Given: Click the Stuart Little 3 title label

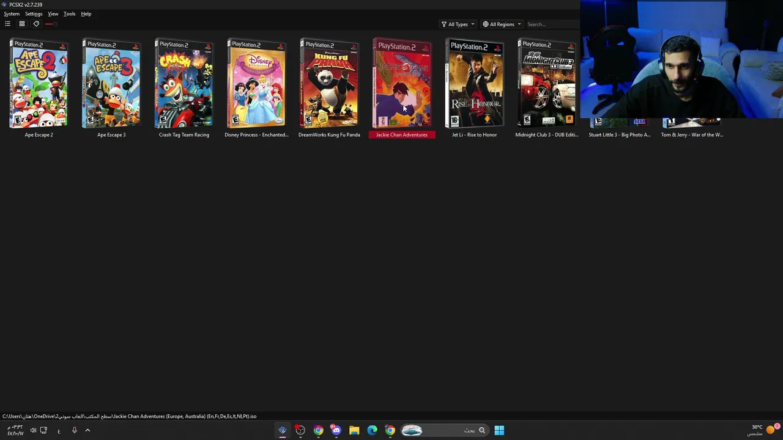Looking at the screenshot, I should [x=620, y=134].
